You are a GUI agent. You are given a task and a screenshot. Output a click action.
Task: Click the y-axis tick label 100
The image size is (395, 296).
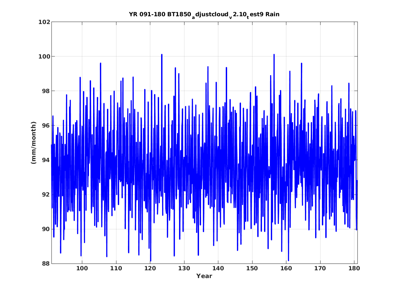[x=44, y=56]
